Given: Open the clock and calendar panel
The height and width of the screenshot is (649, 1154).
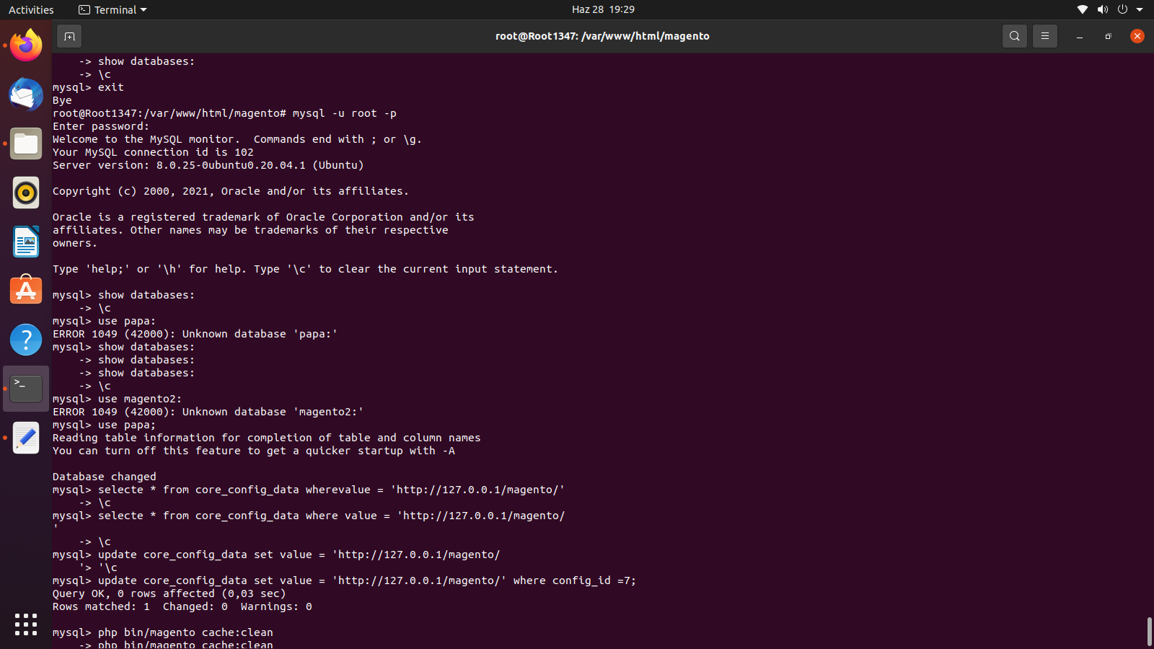Looking at the screenshot, I should [x=603, y=9].
